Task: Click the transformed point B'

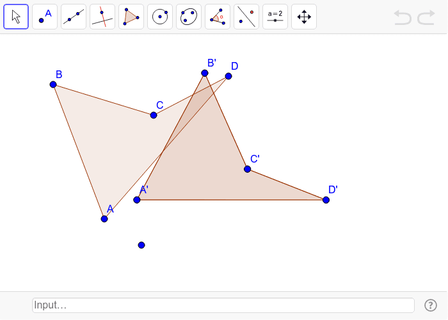Action: tap(205, 73)
